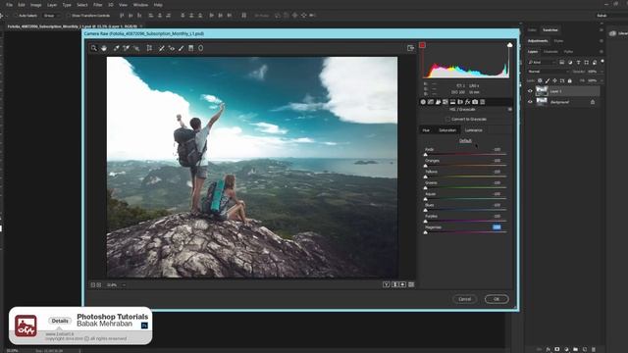Click the Reds saturation slider handle
Image resolution: width=628 pixels, height=353 pixels.
425,155
